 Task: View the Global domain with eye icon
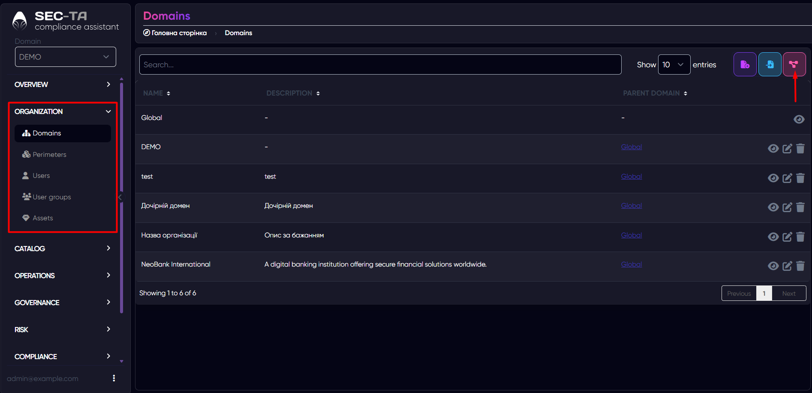click(799, 119)
